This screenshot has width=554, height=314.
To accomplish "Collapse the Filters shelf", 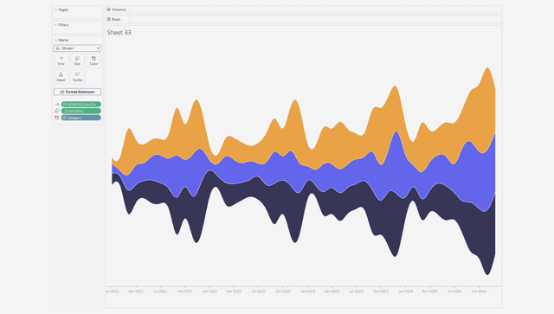I will coord(55,25).
